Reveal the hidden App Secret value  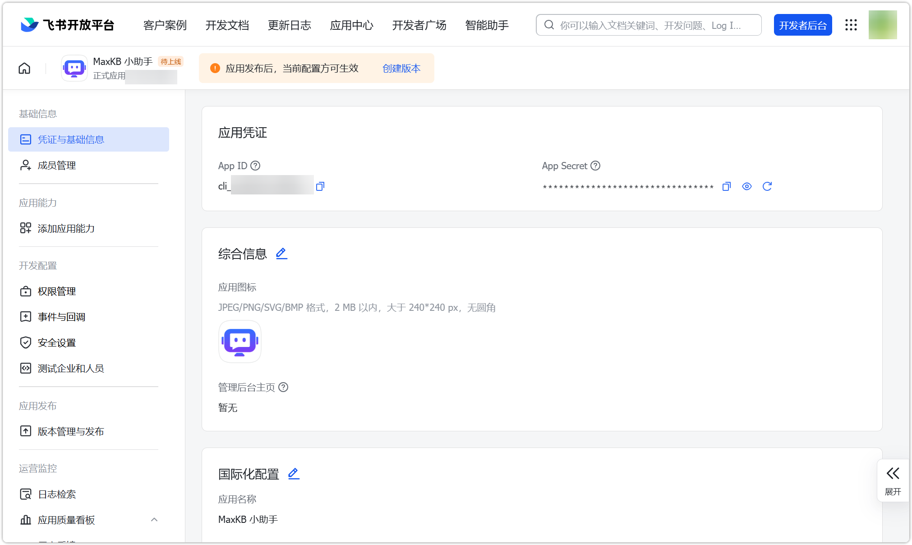[747, 186]
